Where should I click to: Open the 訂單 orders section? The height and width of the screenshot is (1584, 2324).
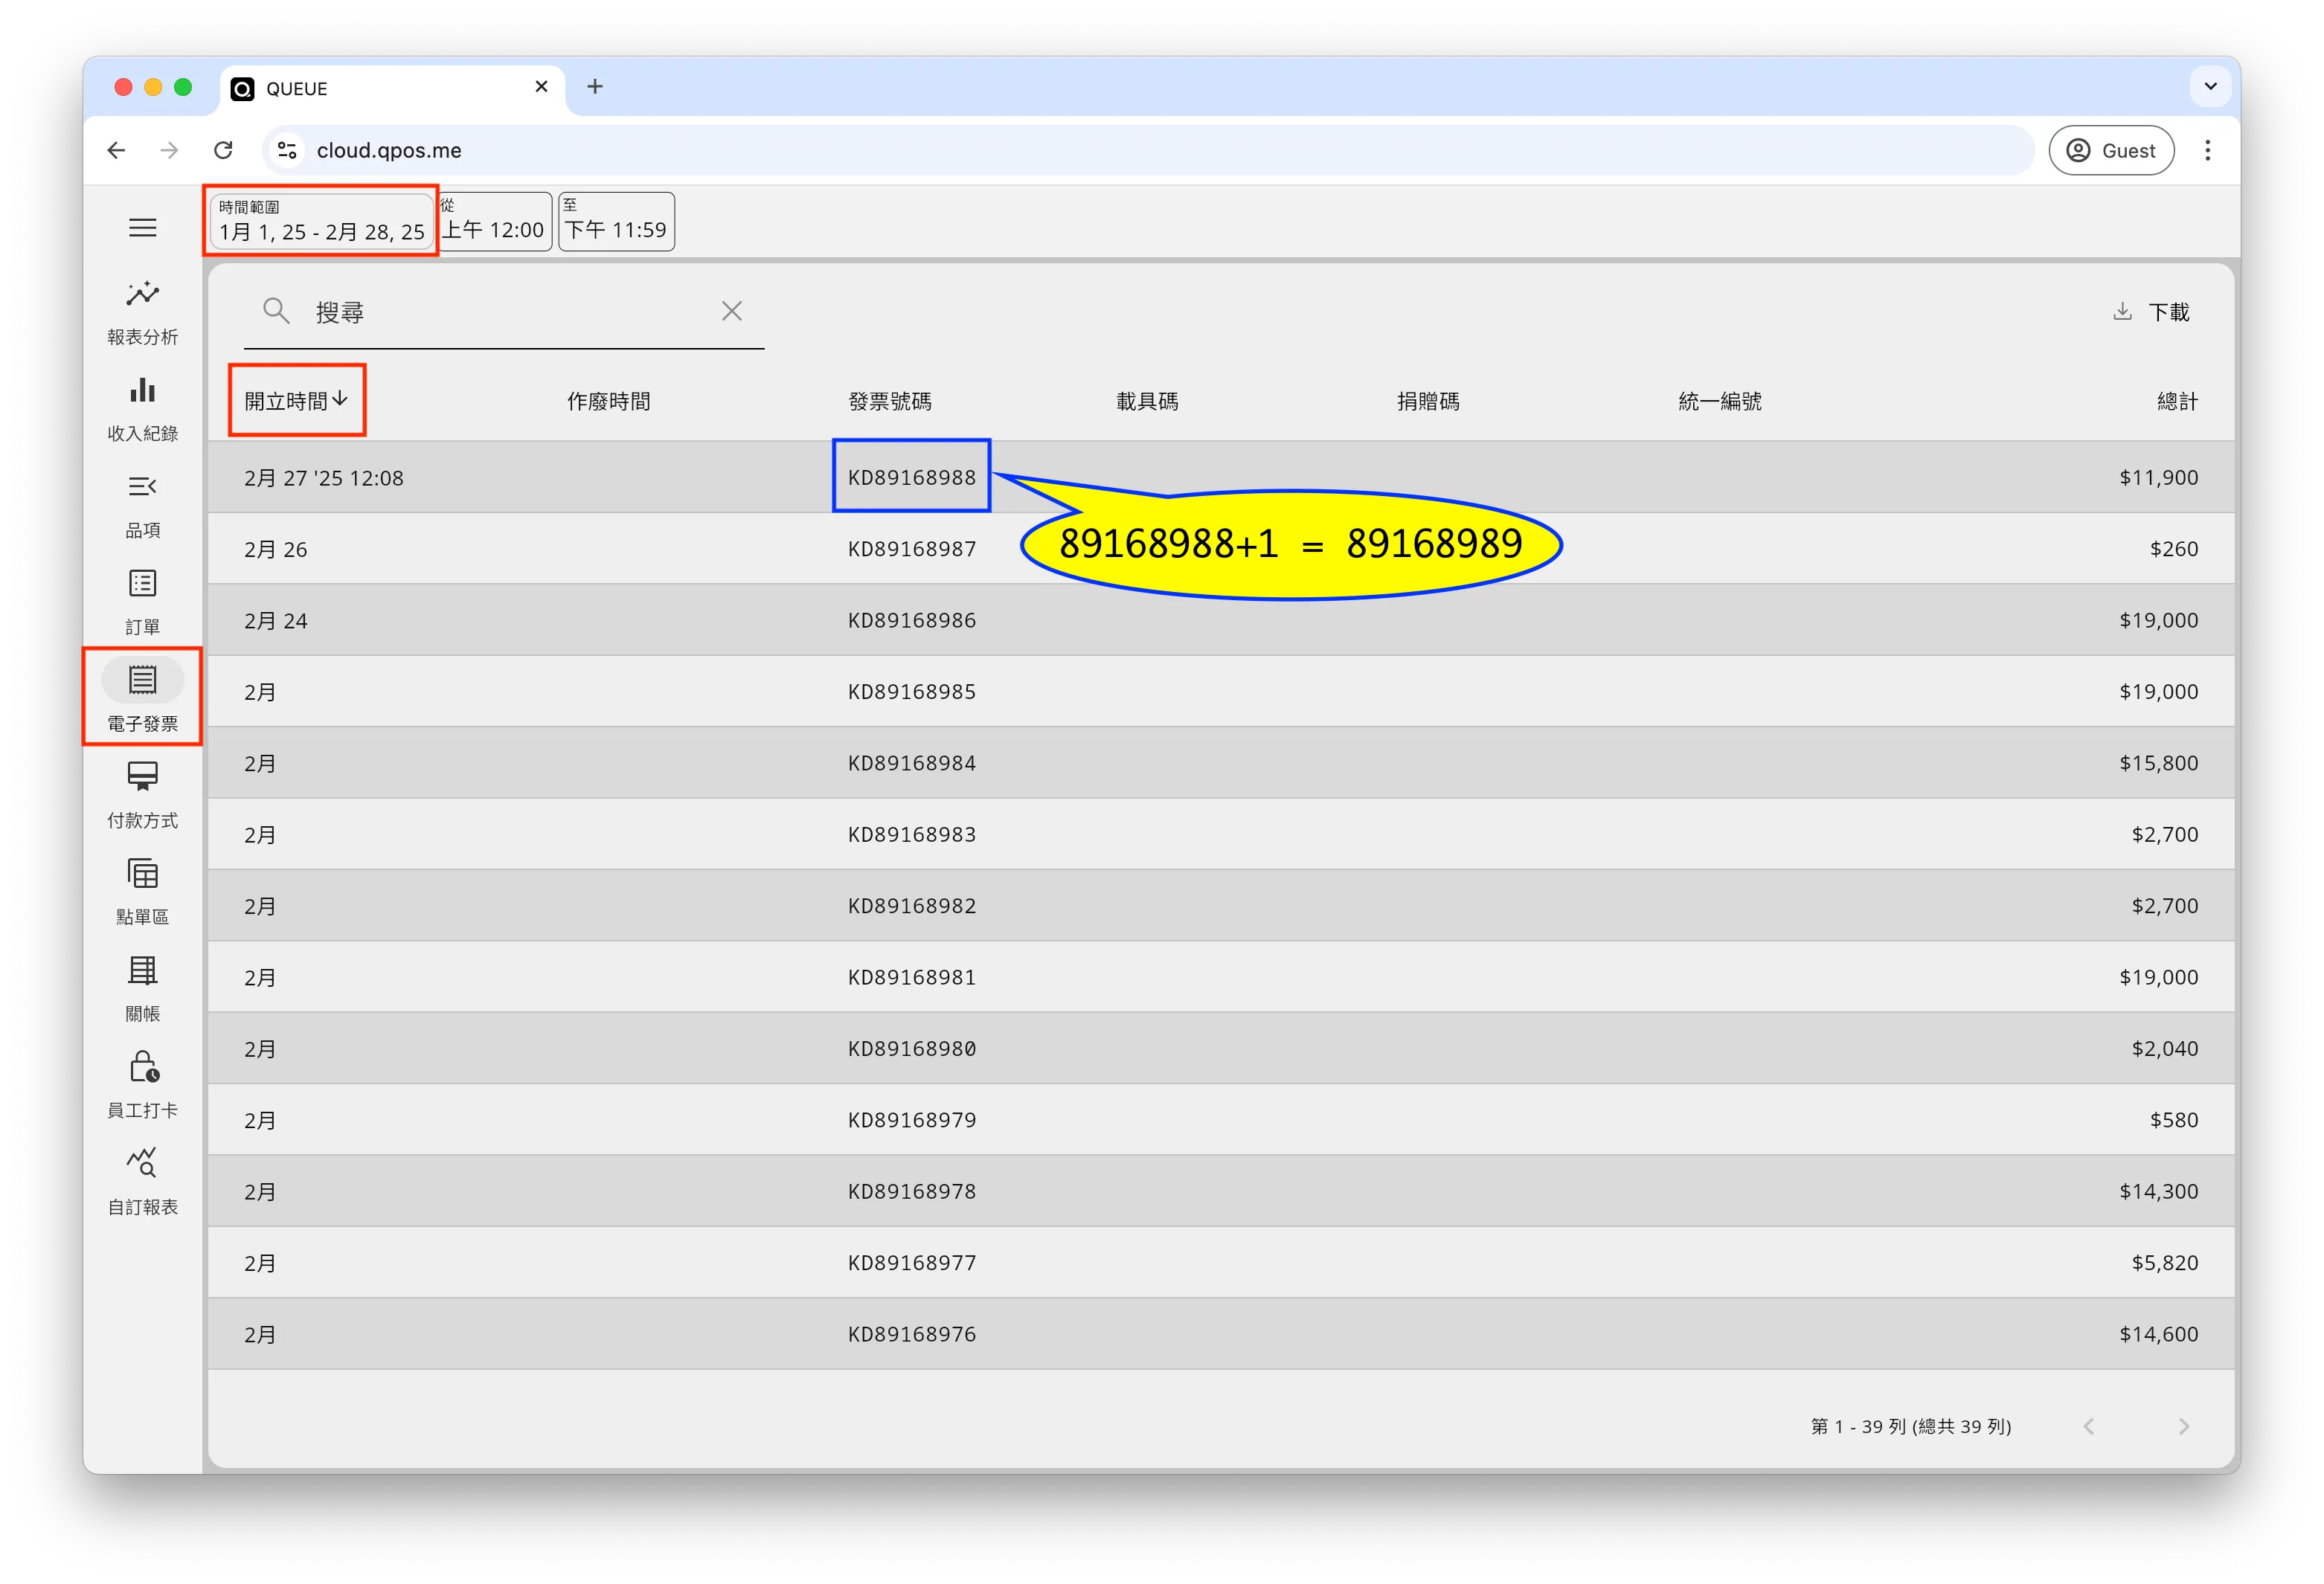143,602
